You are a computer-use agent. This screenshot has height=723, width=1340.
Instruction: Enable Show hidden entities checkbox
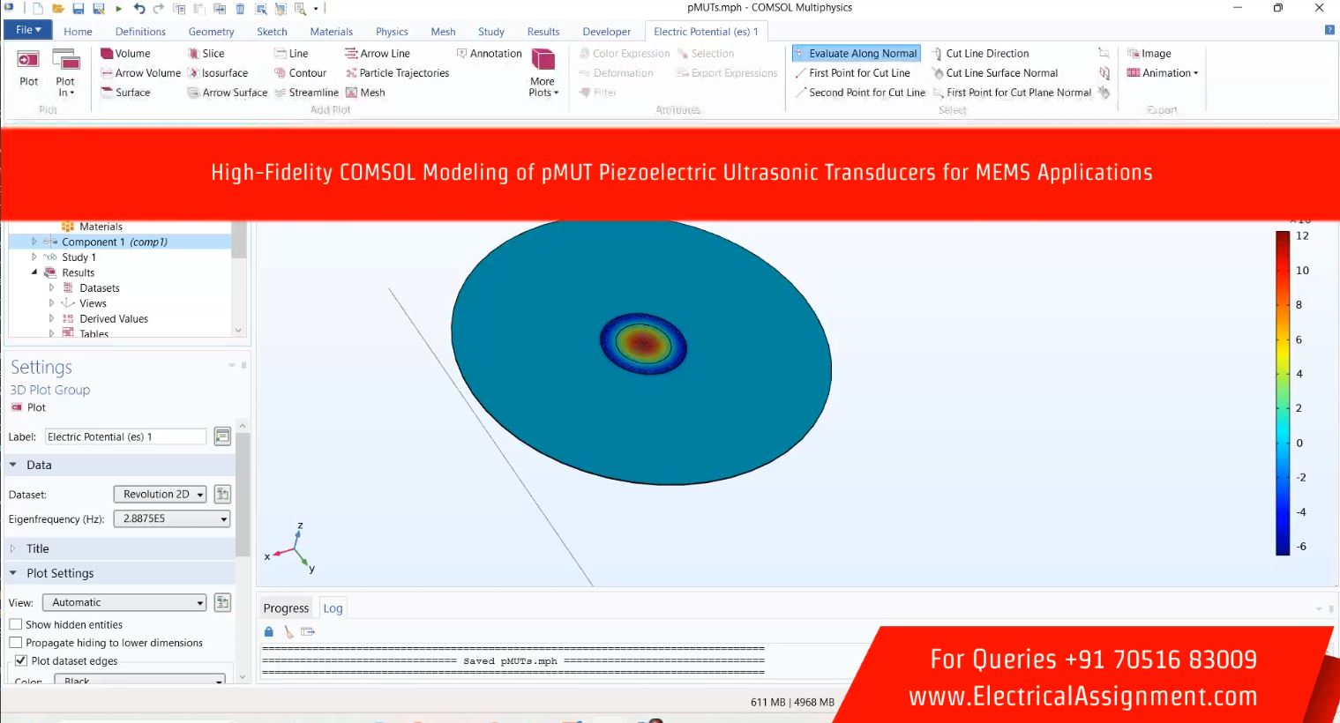(x=16, y=624)
